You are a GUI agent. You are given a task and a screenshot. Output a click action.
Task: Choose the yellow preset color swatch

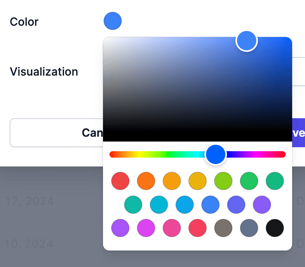198,181
